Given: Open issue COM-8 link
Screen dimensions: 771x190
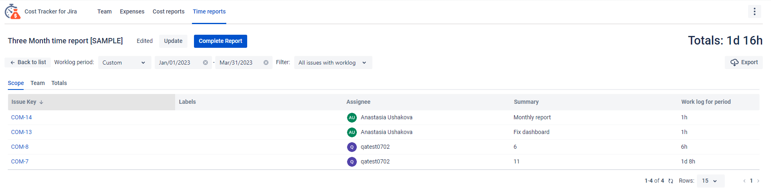Looking at the screenshot, I should 20,147.
